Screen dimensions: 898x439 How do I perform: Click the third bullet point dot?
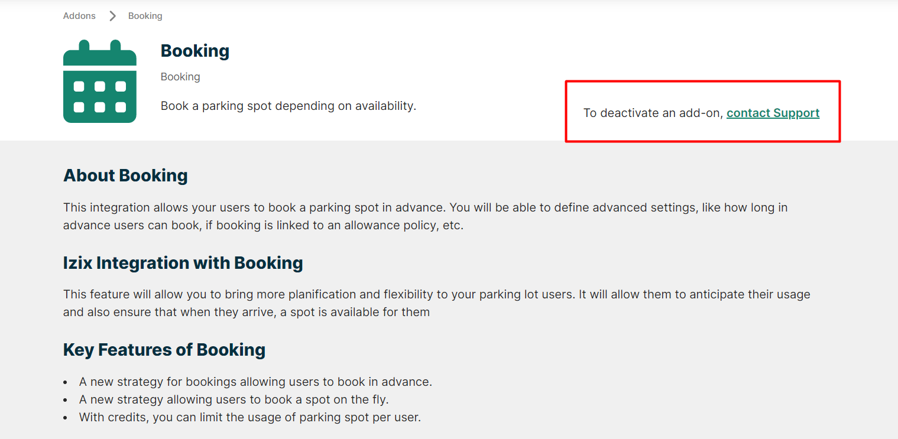click(66, 418)
